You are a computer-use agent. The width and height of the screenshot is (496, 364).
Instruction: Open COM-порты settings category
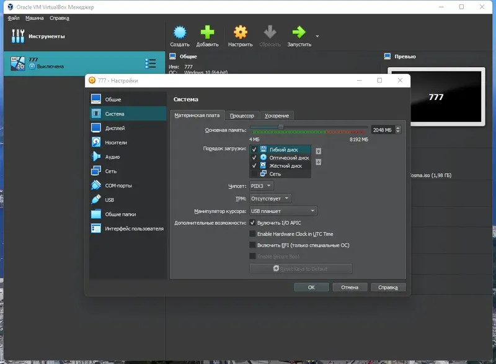[x=128, y=185]
